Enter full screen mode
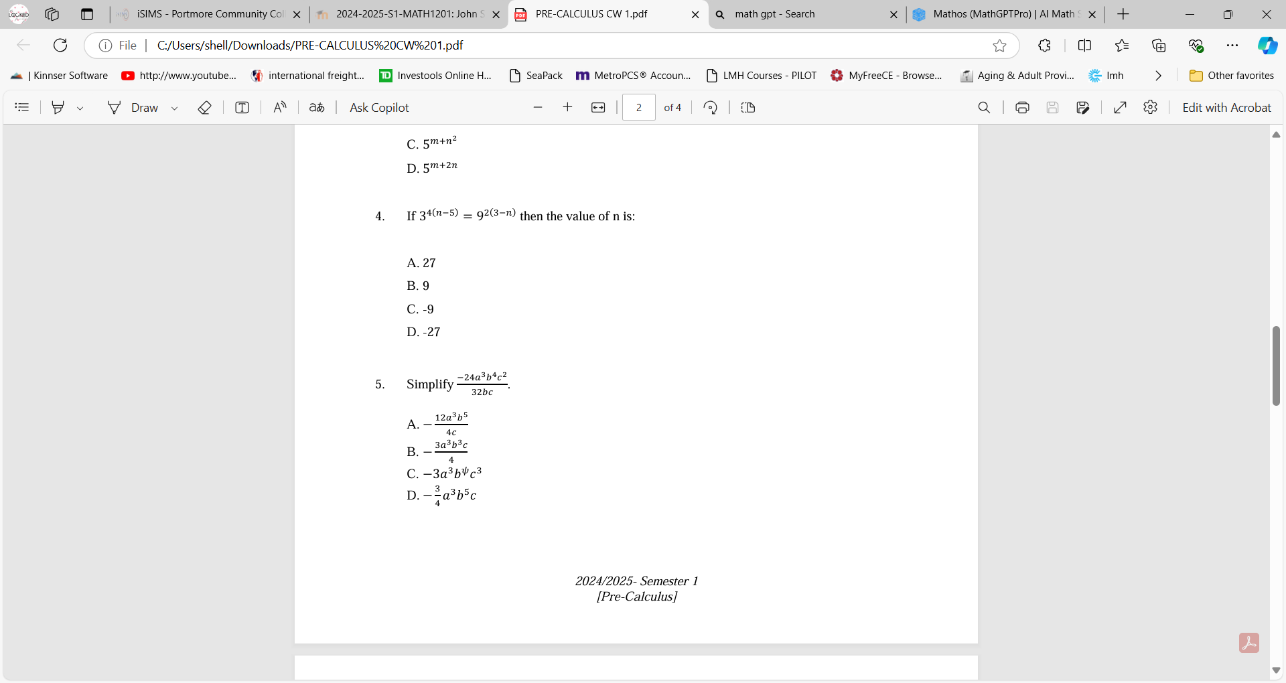 point(1120,107)
